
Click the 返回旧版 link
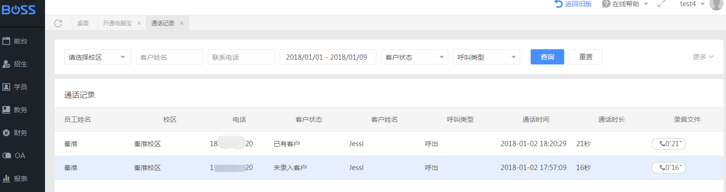(x=573, y=4)
